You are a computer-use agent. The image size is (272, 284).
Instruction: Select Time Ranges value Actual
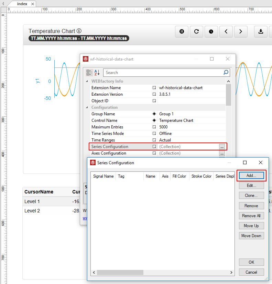coord(192,140)
